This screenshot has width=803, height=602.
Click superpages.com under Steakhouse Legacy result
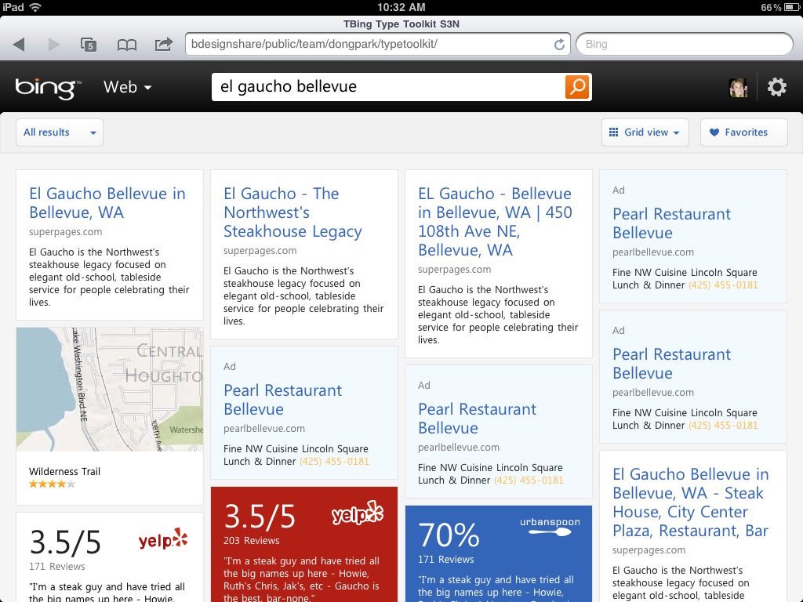click(260, 251)
